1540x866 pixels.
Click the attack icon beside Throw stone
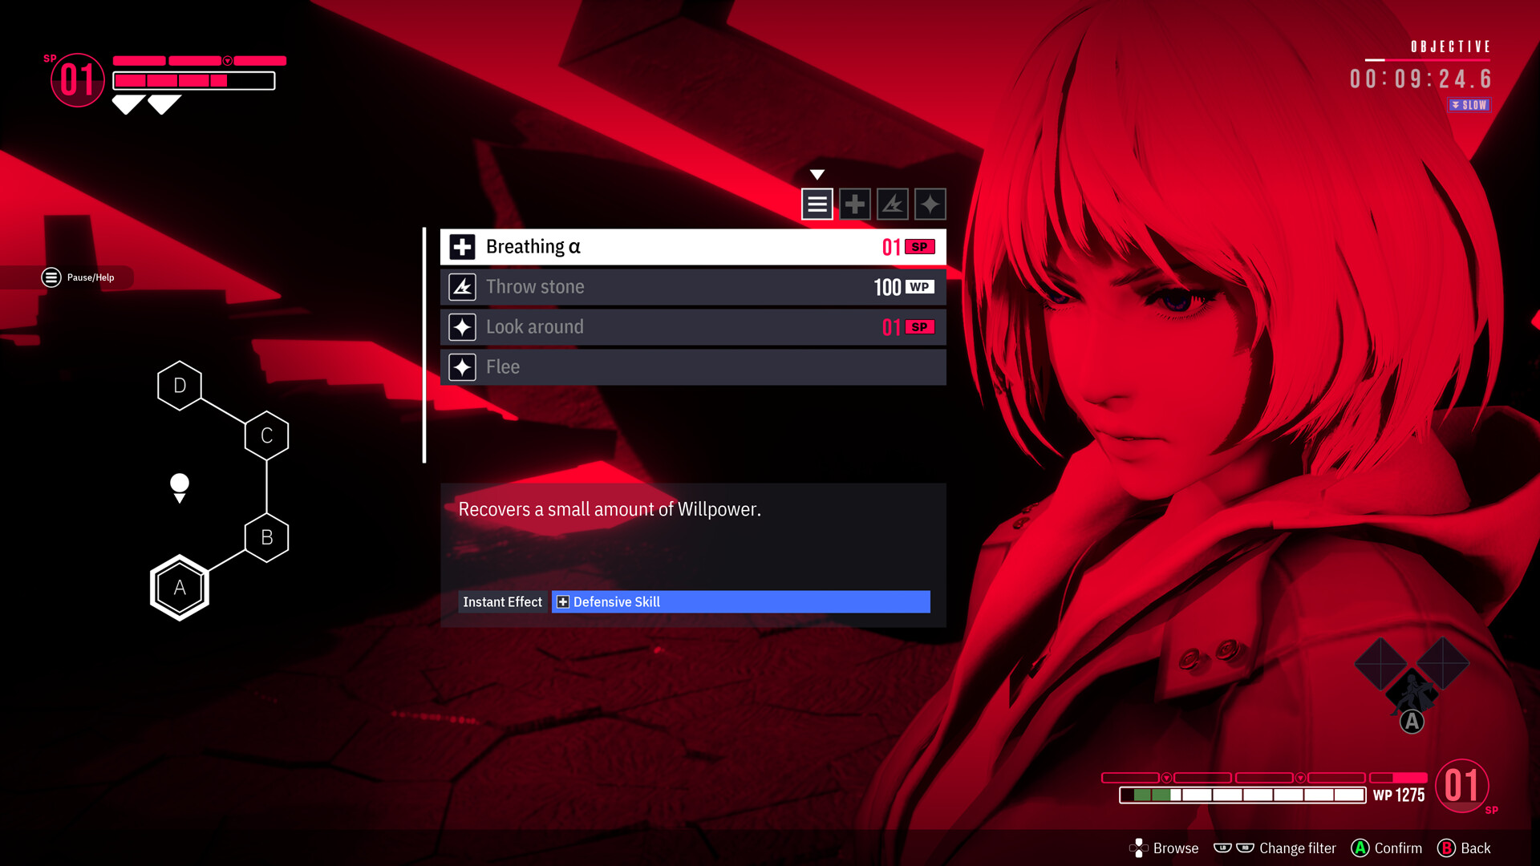pyautogui.click(x=462, y=286)
